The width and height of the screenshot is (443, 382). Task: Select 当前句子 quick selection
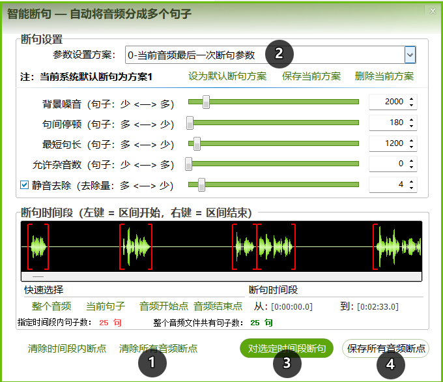pos(106,306)
